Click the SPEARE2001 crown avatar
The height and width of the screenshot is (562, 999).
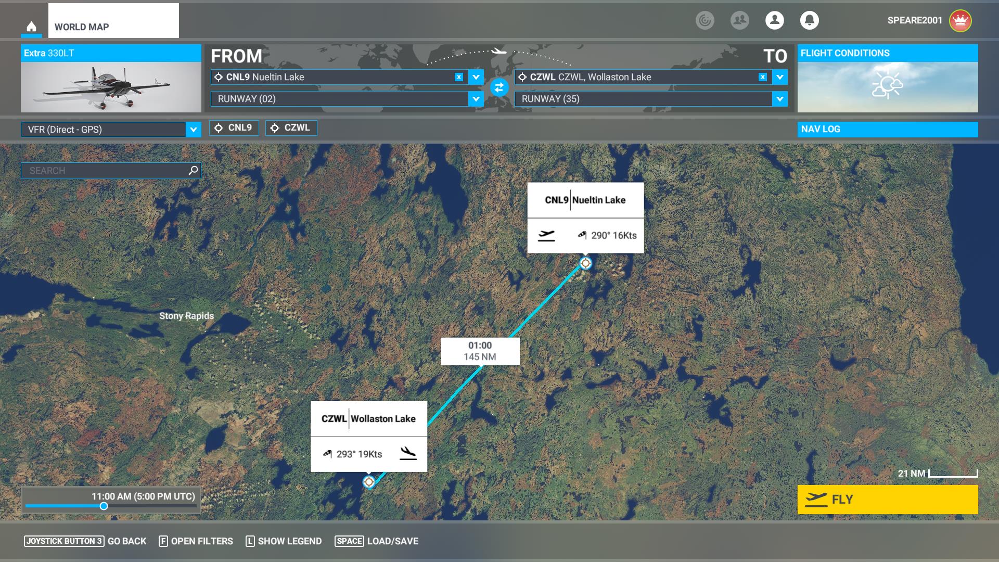tap(960, 21)
